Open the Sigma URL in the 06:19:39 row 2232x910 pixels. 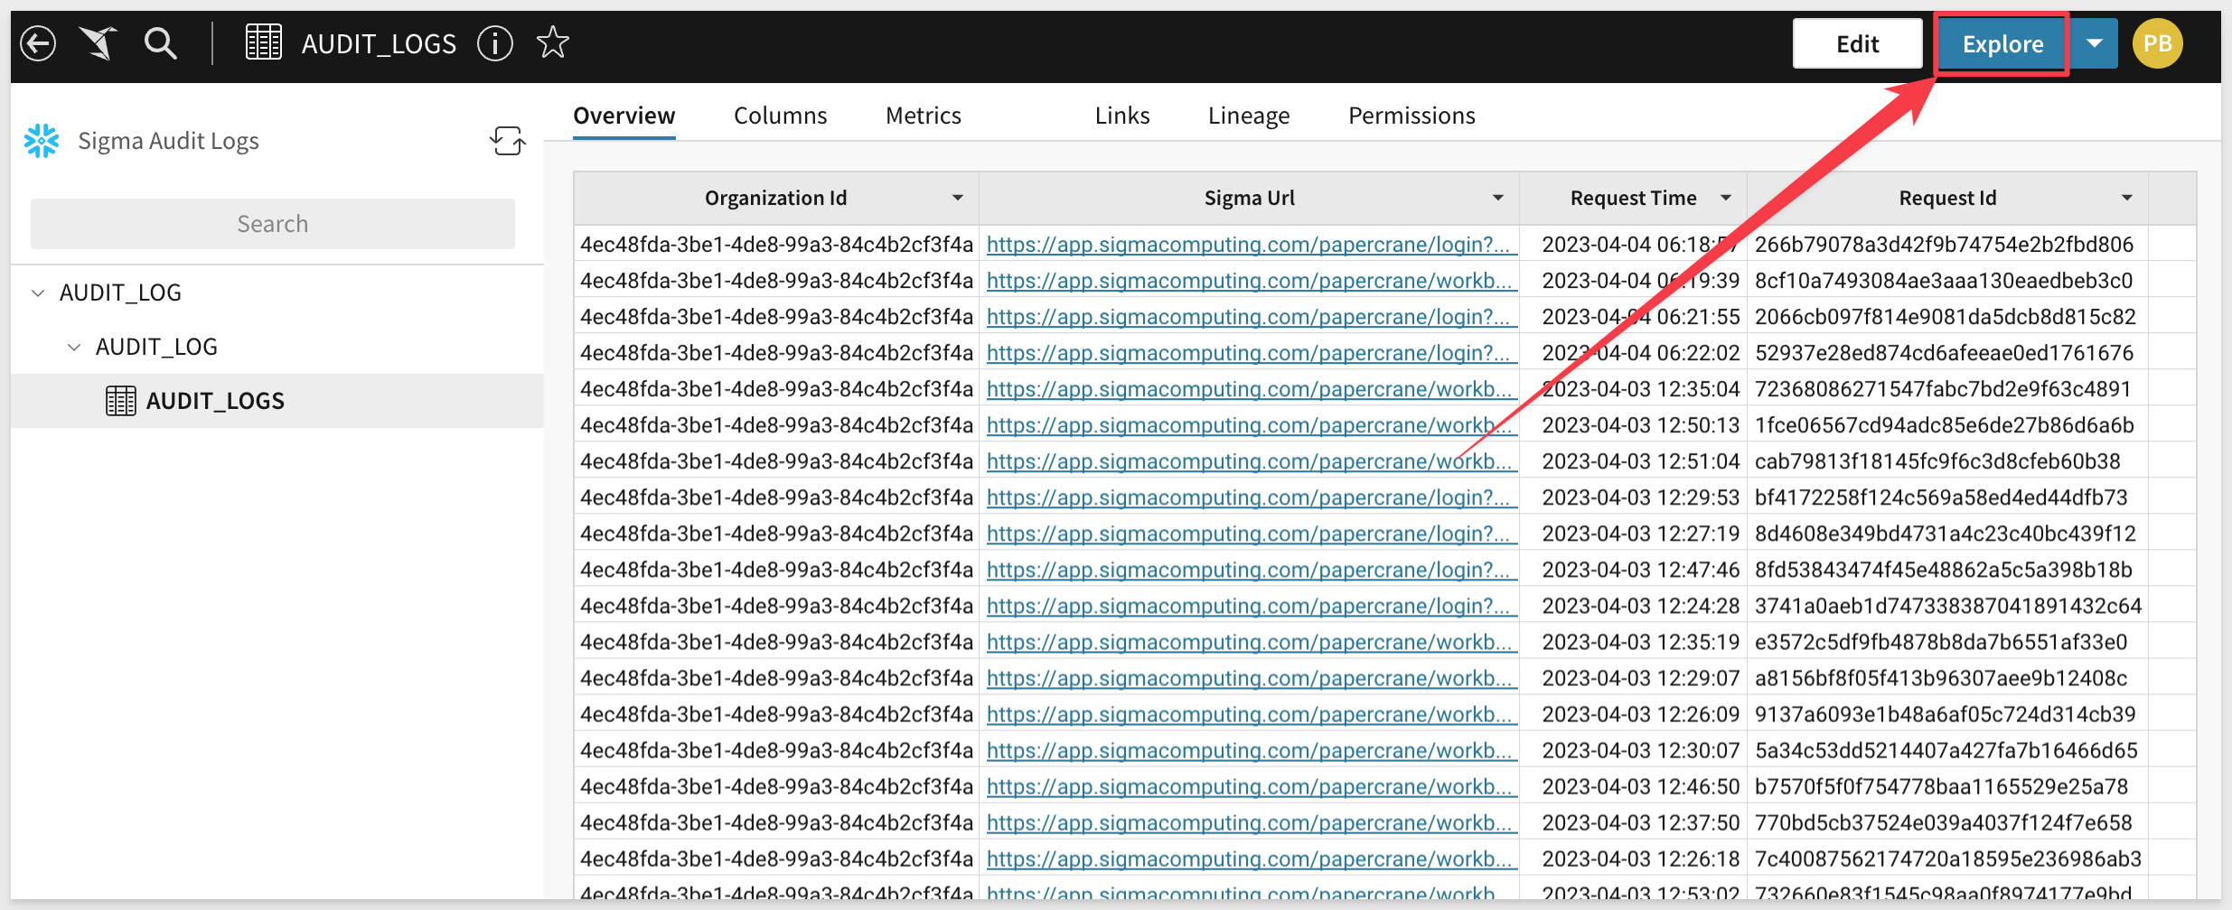tap(1249, 281)
